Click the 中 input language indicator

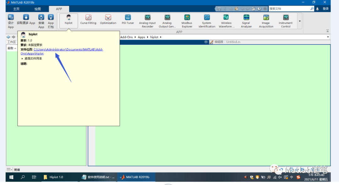coord(292,177)
